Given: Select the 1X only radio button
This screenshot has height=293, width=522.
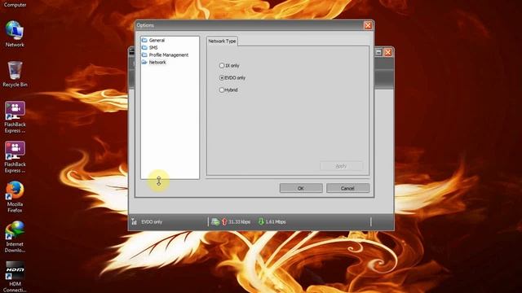Looking at the screenshot, I should pos(222,65).
